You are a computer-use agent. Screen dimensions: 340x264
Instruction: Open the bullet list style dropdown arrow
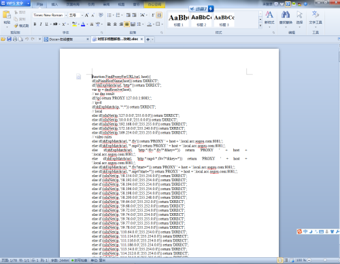(x=114, y=15)
